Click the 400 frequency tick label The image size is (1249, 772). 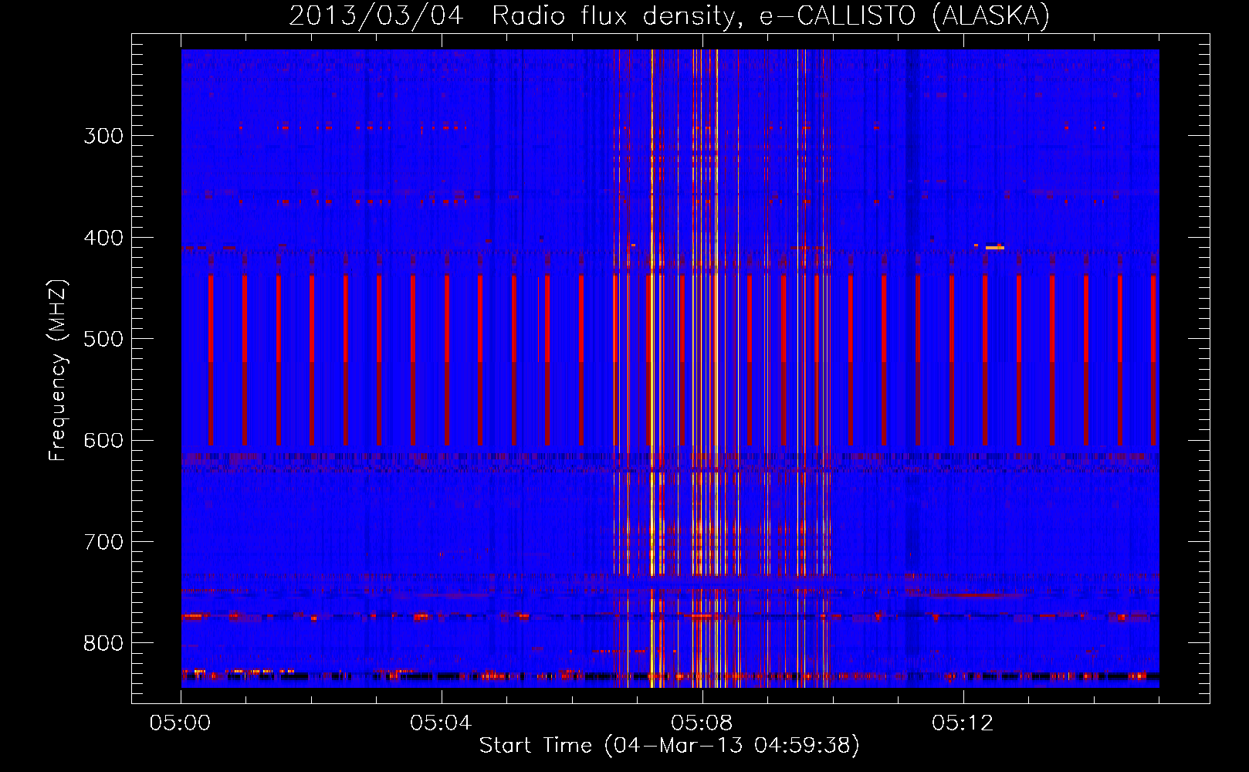pos(103,238)
